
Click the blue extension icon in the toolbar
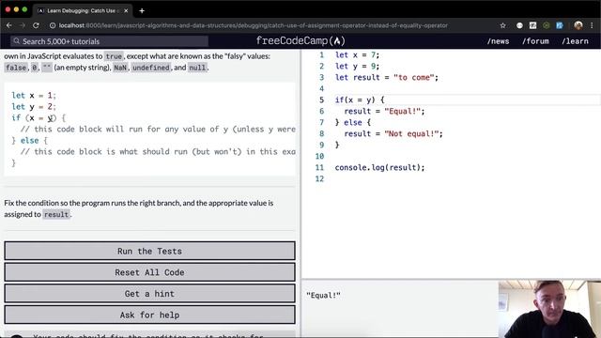point(560,25)
